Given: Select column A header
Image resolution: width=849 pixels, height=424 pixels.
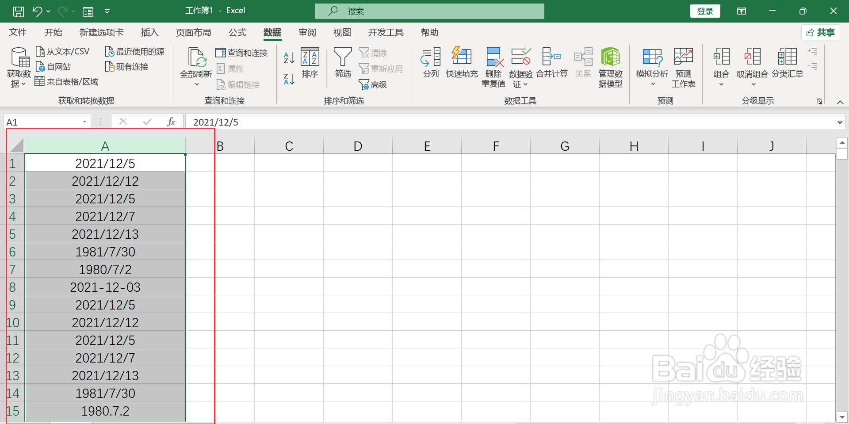Looking at the screenshot, I should (x=105, y=146).
